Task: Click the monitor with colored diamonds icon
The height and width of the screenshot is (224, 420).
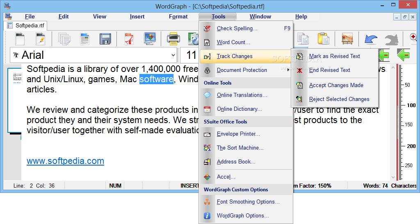Action: [x=150, y=39]
